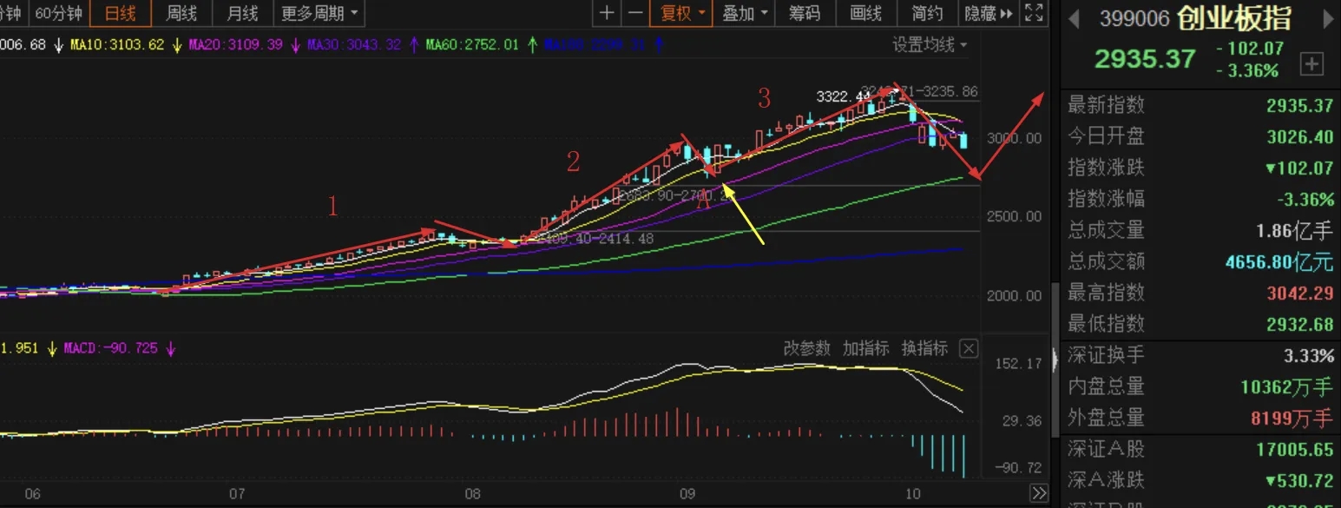This screenshot has height=508, width=1341.
Task: Zoom out the chart with minus button
Action: pyautogui.click(x=635, y=13)
